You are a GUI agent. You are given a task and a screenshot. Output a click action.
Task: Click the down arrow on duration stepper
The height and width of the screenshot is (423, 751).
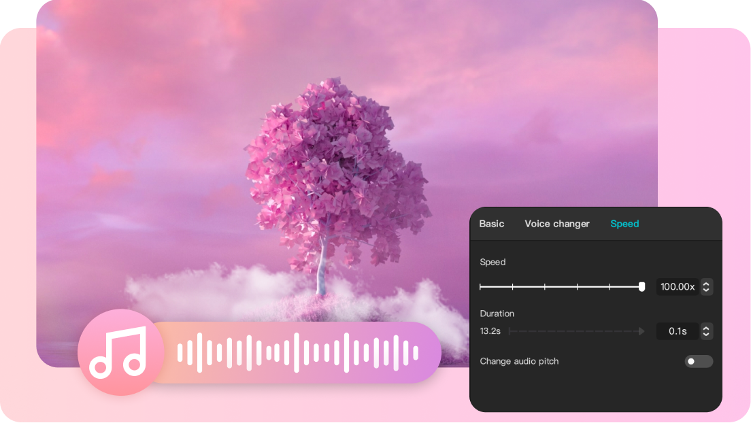tap(706, 334)
